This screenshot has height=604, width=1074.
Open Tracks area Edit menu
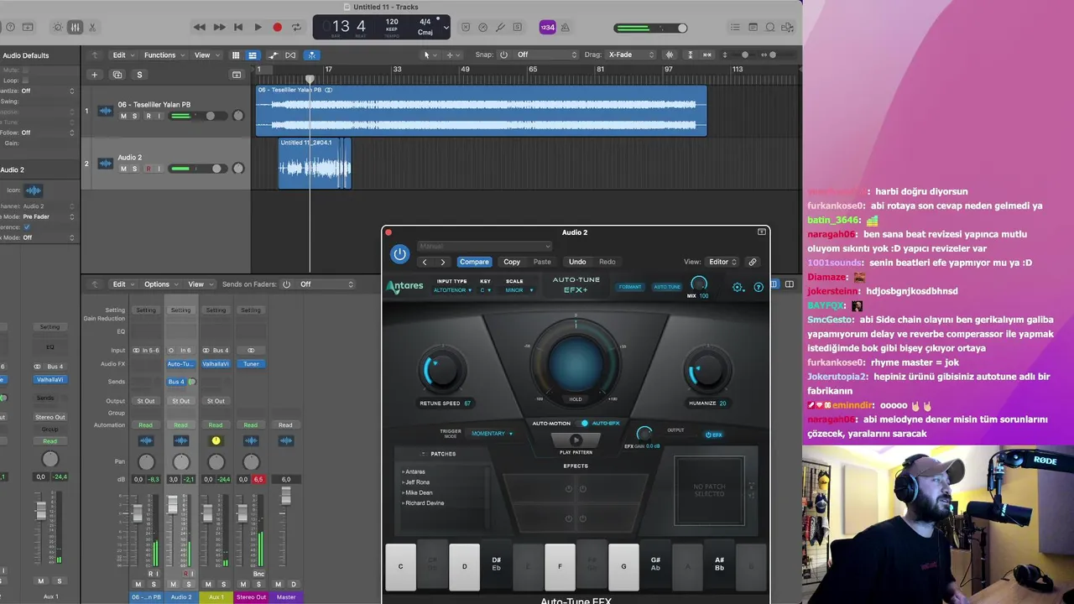point(123,55)
